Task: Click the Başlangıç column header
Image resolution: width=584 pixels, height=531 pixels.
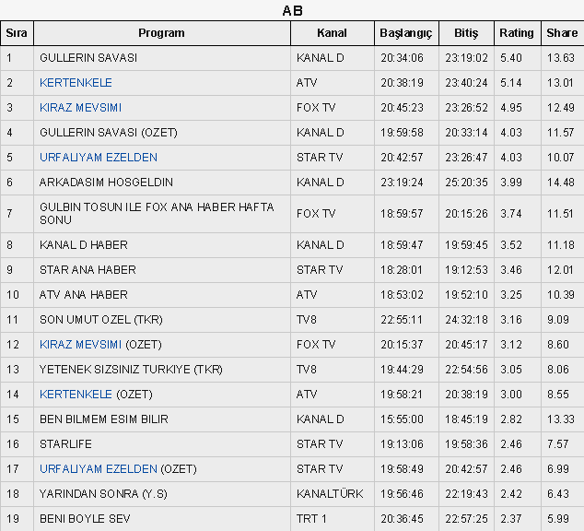Action: [x=406, y=33]
